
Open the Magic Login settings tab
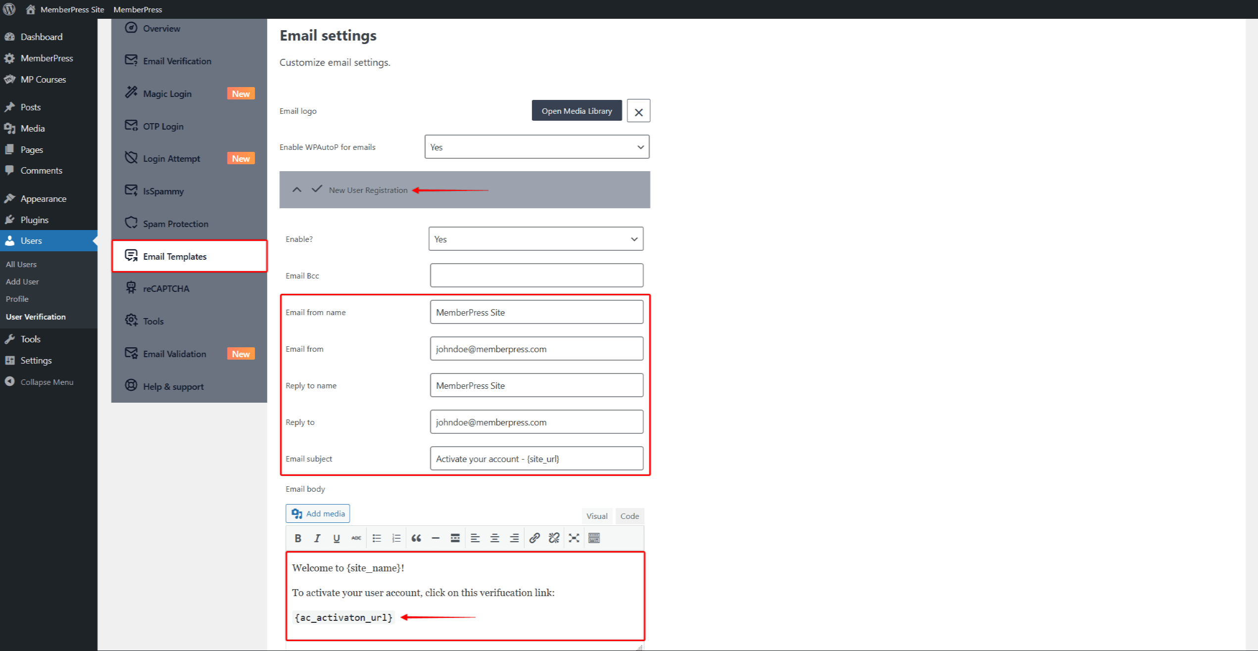coord(167,93)
